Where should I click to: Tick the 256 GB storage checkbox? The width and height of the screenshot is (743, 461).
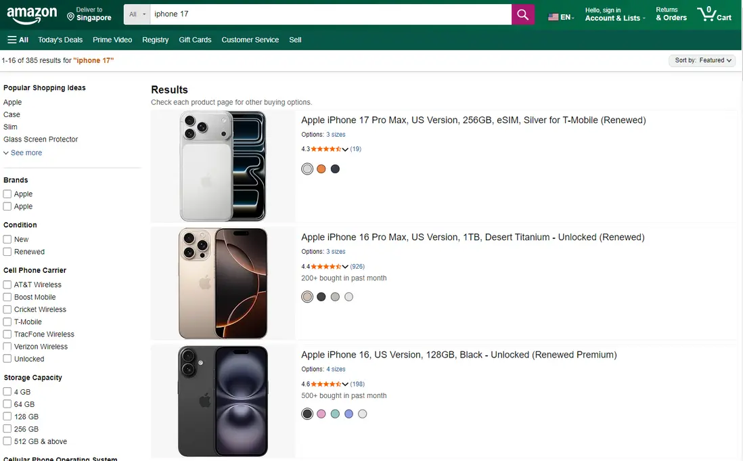7,429
